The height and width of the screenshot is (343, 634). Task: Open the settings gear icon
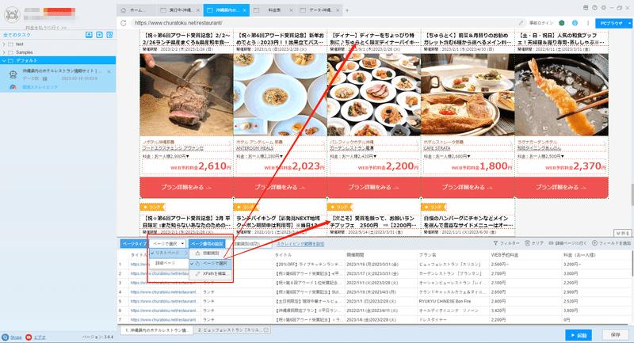pos(604,8)
